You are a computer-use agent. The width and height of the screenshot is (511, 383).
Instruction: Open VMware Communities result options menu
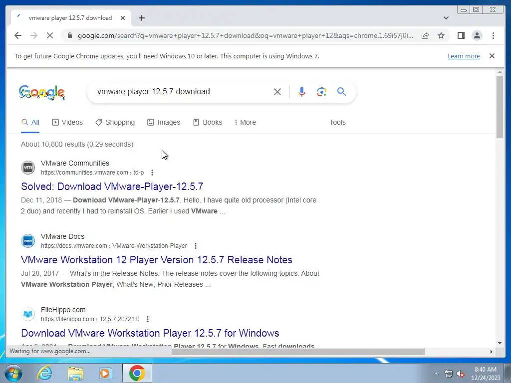coord(152,173)
